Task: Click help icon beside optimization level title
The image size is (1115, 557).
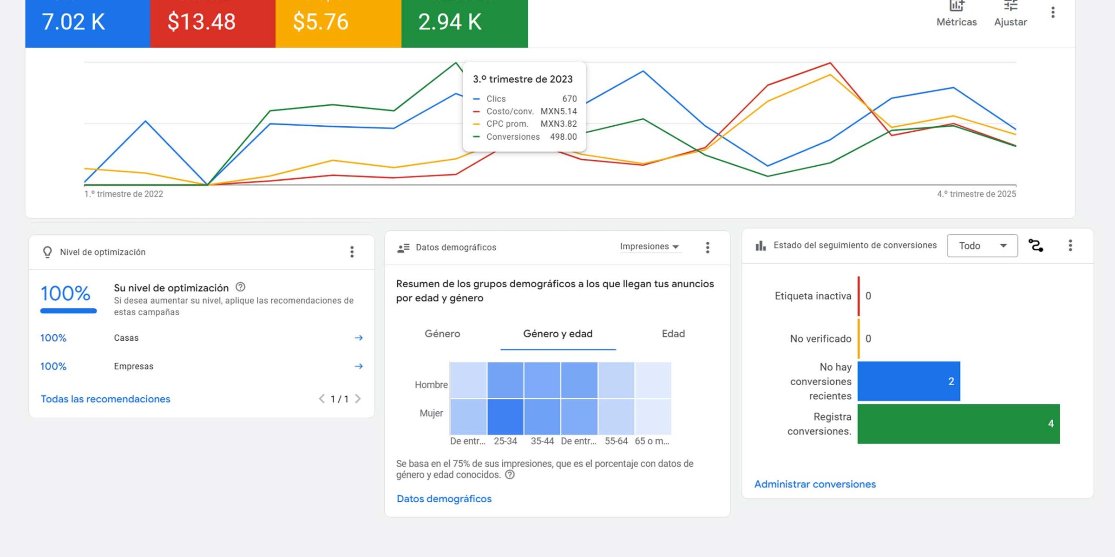Action: pos(240,287)
